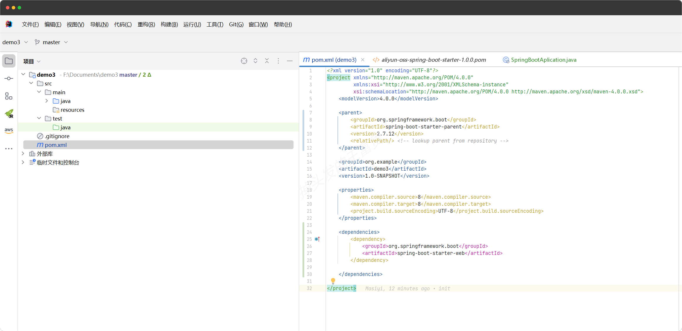Open the 重构(R) menu

click(x=146, y=24)
